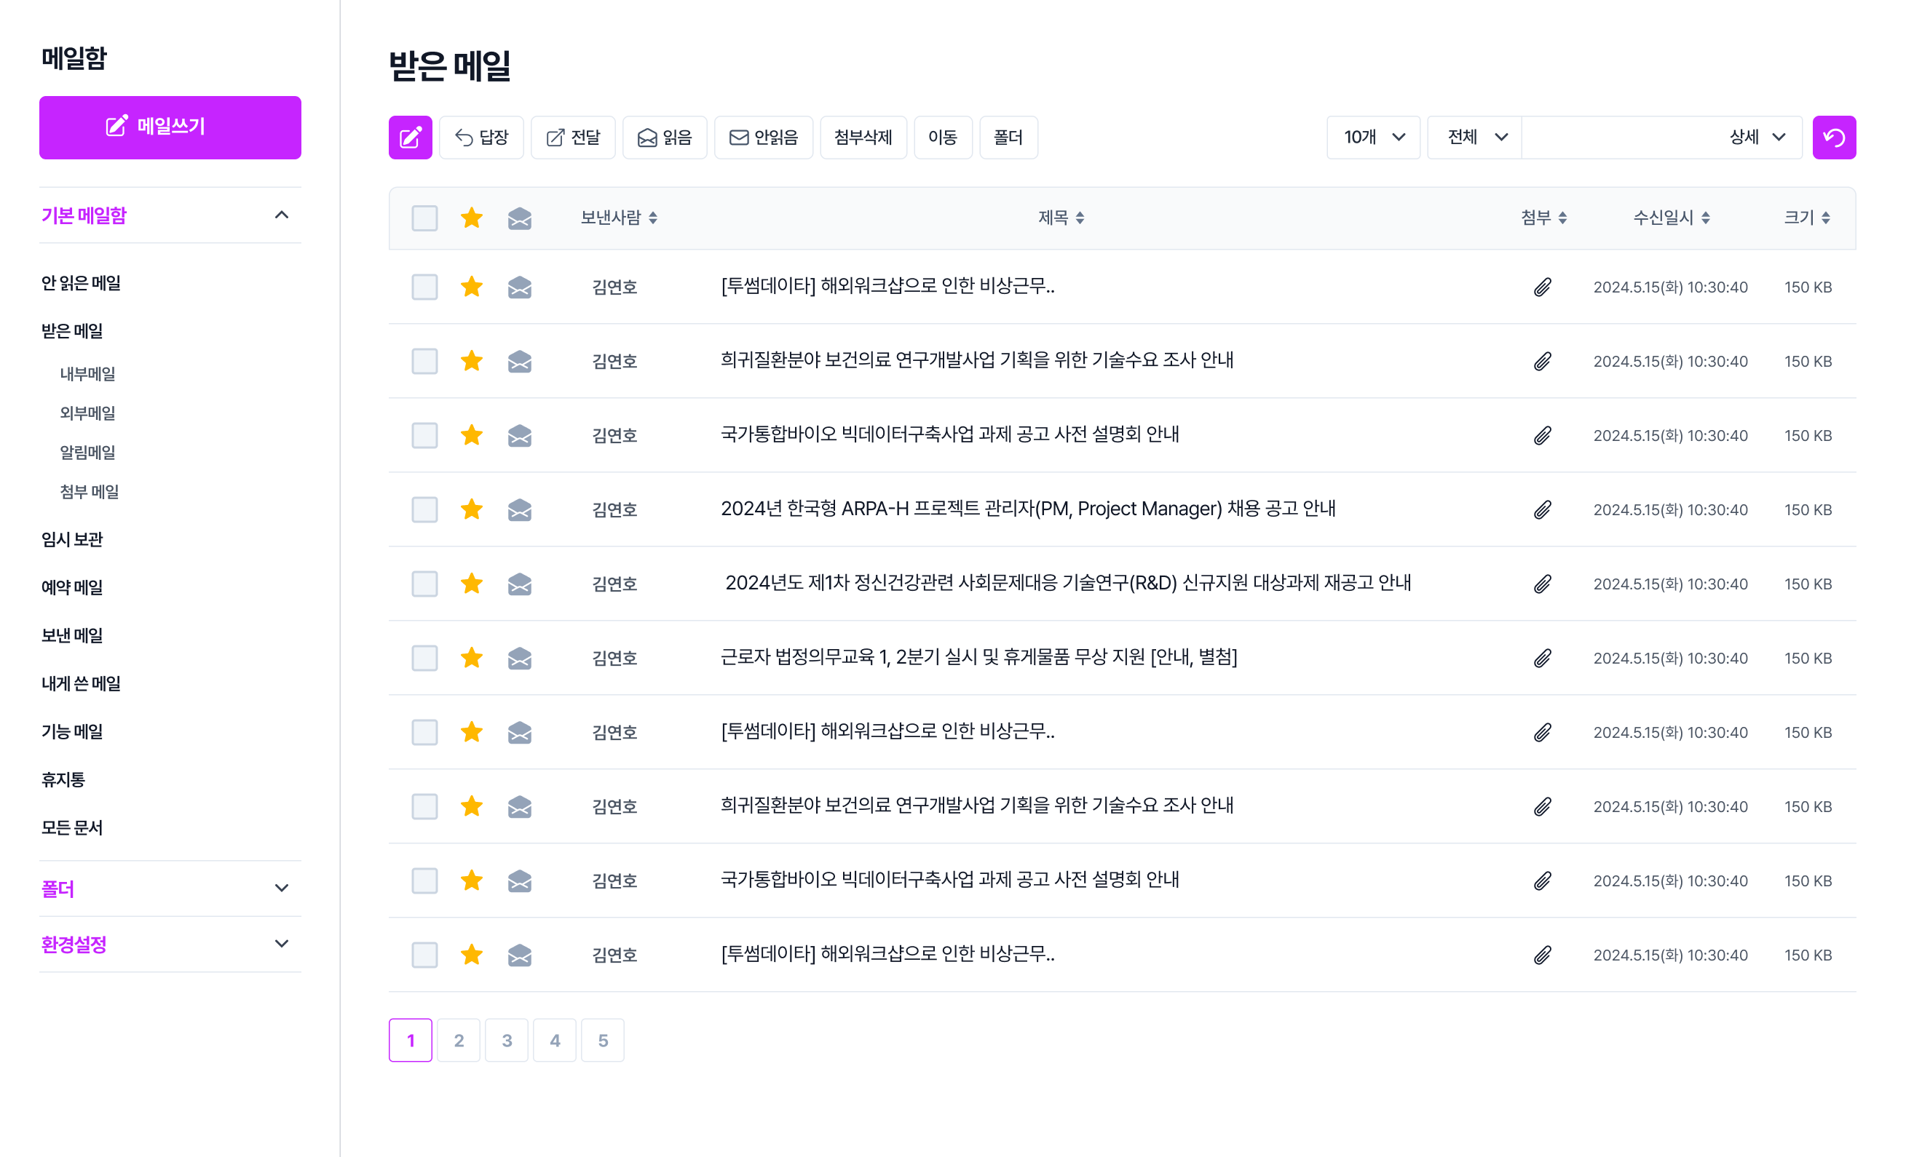The height and width of the screenshot is (1157, 1922).
Task: Click the purple compose pencil icon in toolbar
Action: tap(411, 138)
